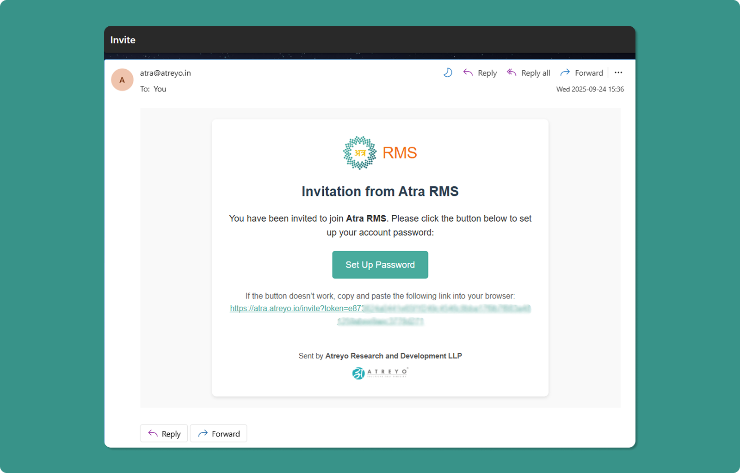Click the Set Up Password button
Viewport: 740px width, 473px height.
pyautogui.click(x=380, y=265)
